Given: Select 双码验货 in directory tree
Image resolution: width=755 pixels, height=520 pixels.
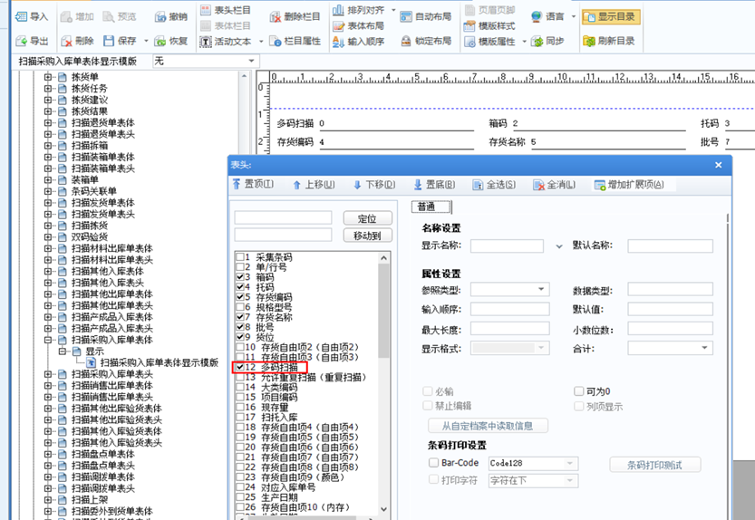Looking at the screenshot, I should click(90, 237).
